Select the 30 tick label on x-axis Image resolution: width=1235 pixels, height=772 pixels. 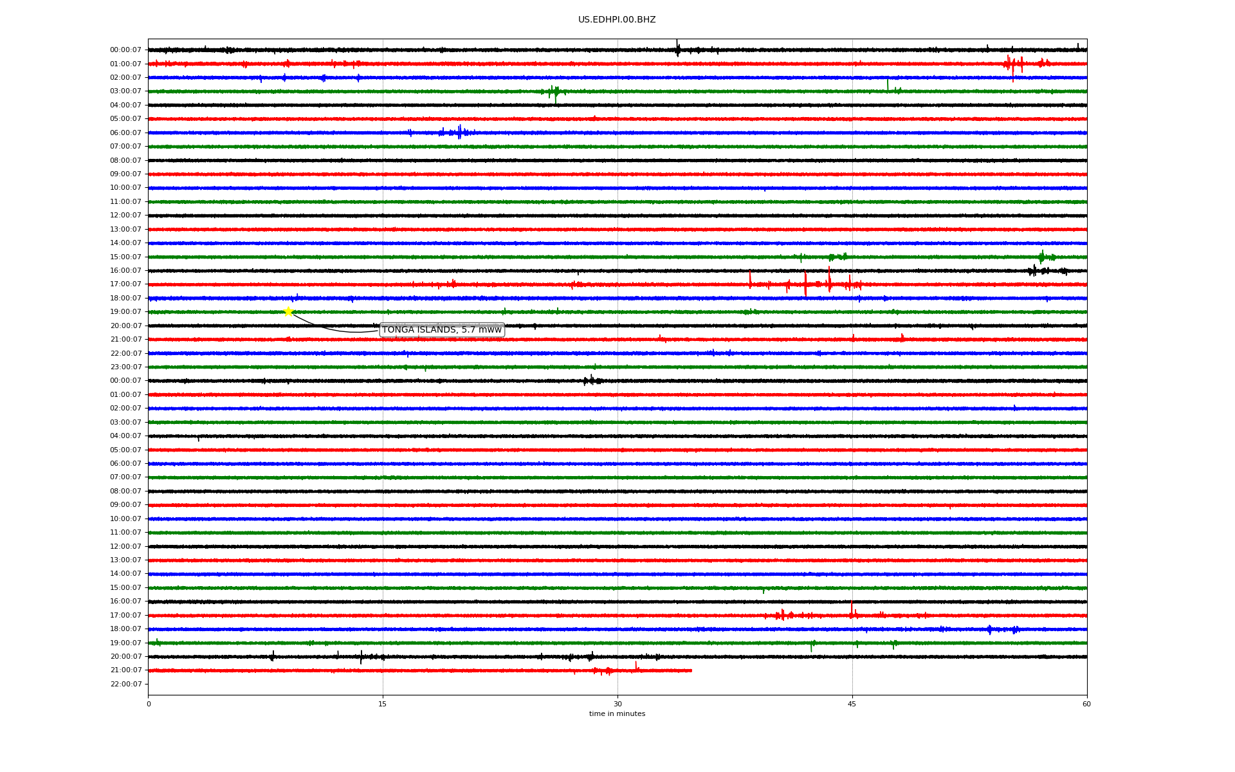[x=617, y=704]
